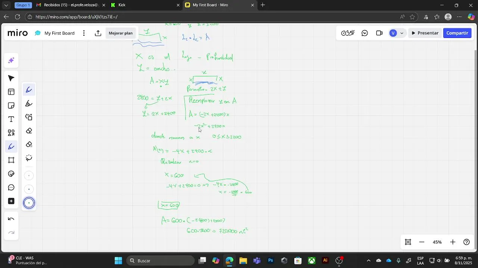Select the comment tool
This screenshot has width=478, height=268.
coord(11,188)
